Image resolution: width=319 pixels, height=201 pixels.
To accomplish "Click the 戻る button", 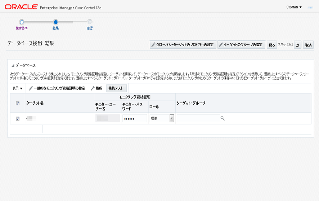I will click(272, 45).
